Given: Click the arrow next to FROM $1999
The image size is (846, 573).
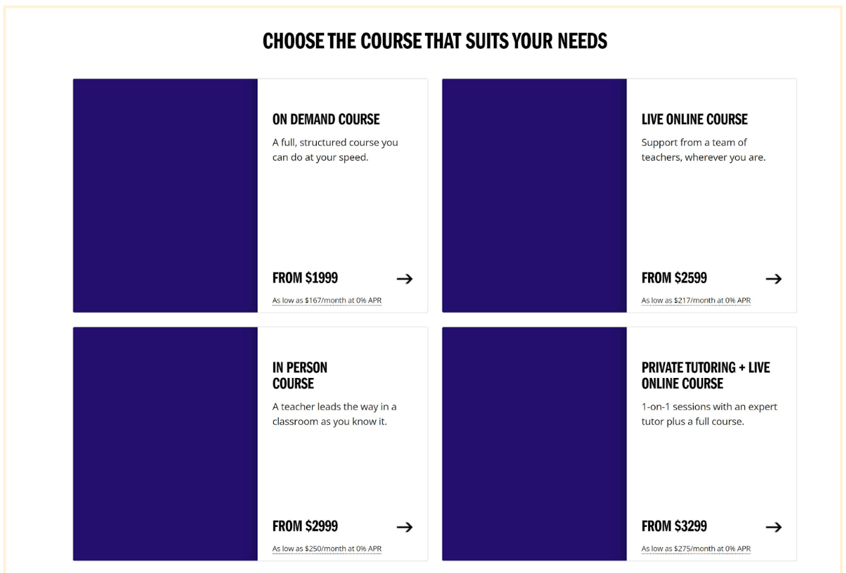Looking at the screenshot, I should pyautogui.click(x=404, y=278).
